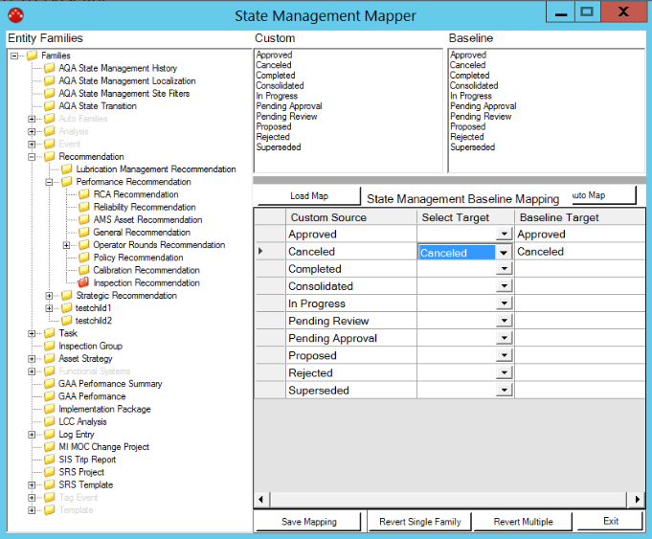Click the red app icon in title bar

[x=16, y=15]
